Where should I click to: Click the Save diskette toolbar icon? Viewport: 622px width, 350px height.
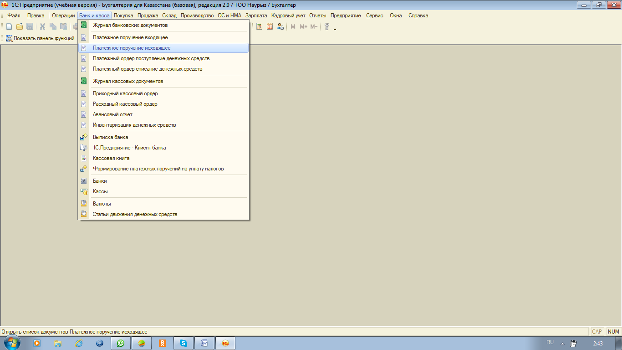(30, 26)
